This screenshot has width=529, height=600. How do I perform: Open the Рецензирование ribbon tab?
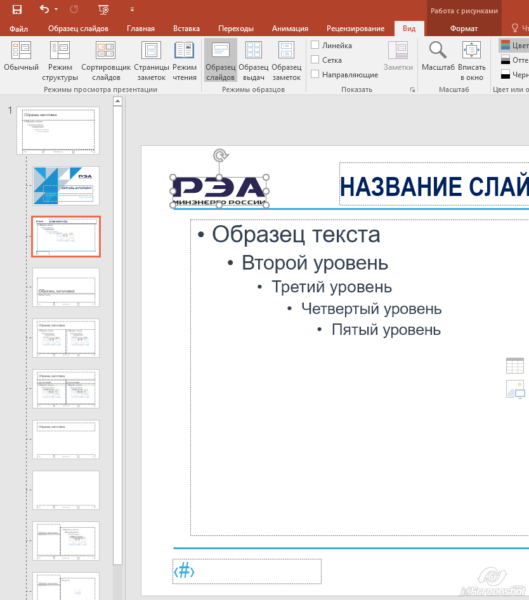(x=355, y=29)
